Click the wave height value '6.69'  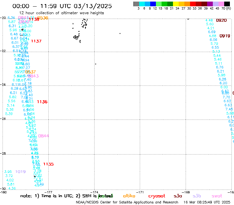coord(212,32)
